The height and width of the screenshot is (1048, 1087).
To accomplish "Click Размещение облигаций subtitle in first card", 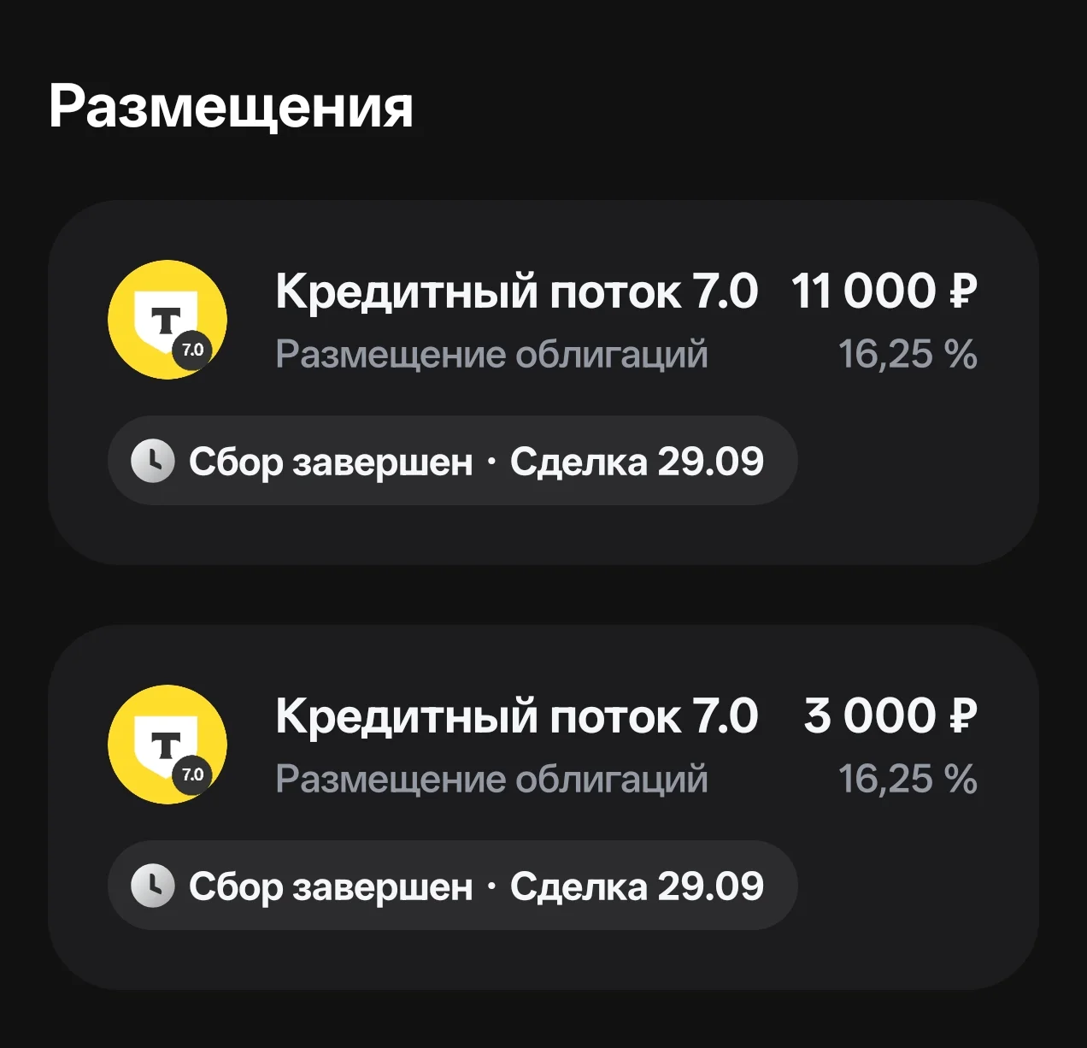I will [491, 355].
